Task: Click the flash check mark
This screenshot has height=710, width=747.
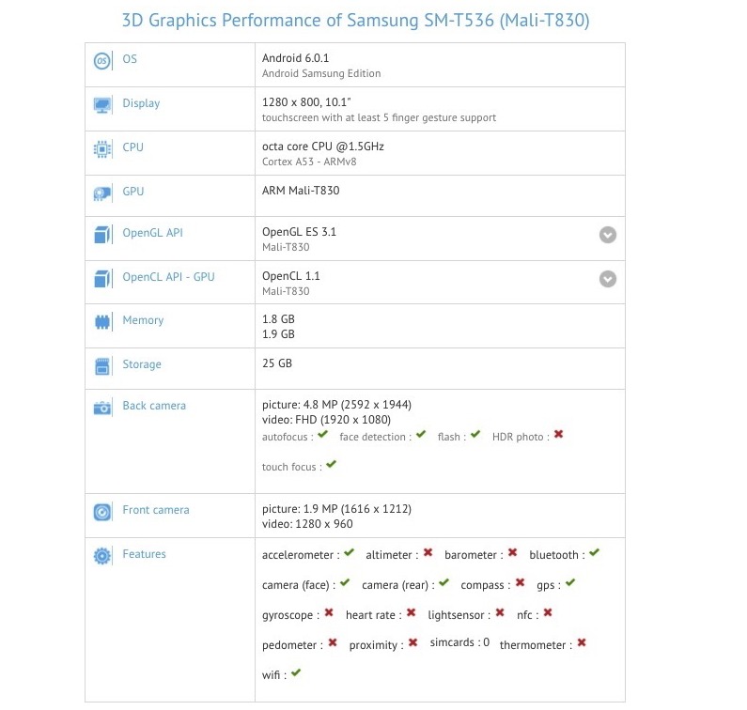Action: [x=475, y=434]
